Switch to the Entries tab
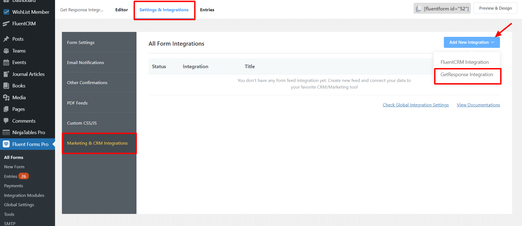The width and height of the screenshot is (522, 226). pyautogui.click(x=207, y=10)
